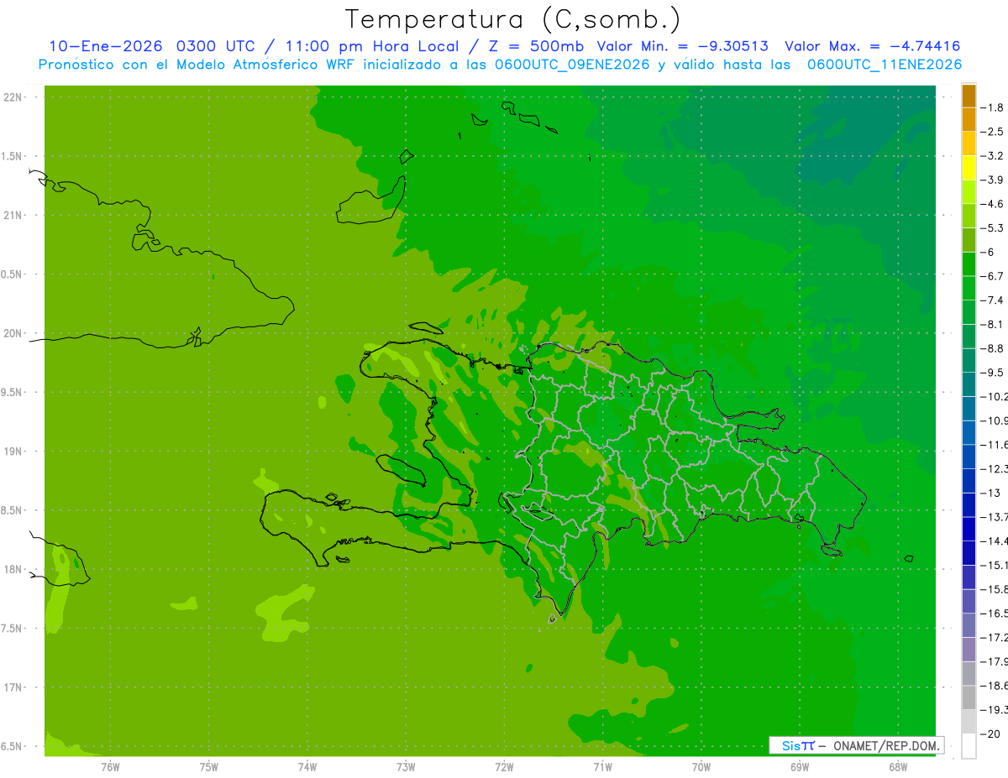The height and width of the screenshot is (778, 1008).
Task: Click the '68W' longitude label
Action: [x=898, y=766]
